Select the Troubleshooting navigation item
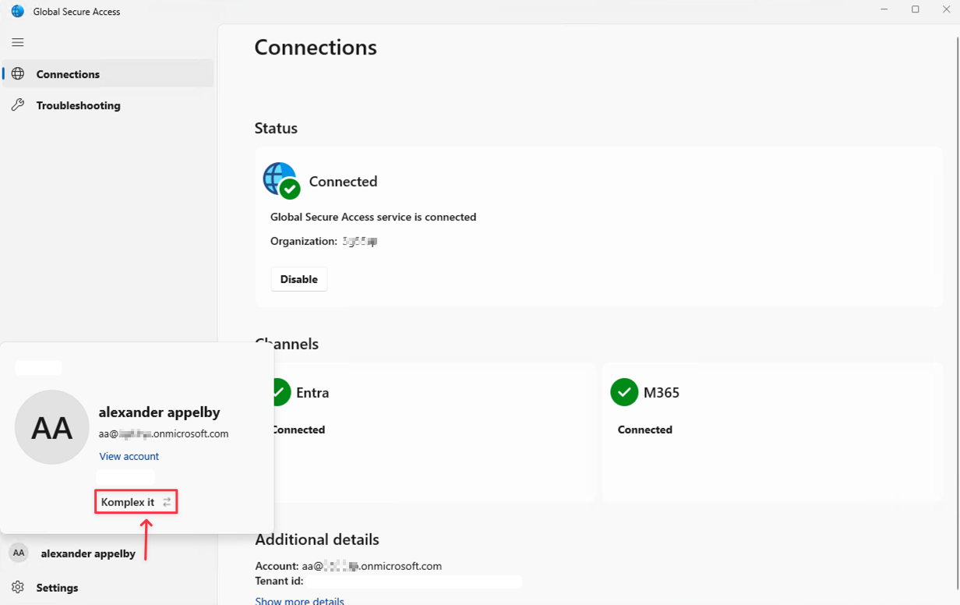The height and width of the screenshot is (605, 960). coord(78,105)
